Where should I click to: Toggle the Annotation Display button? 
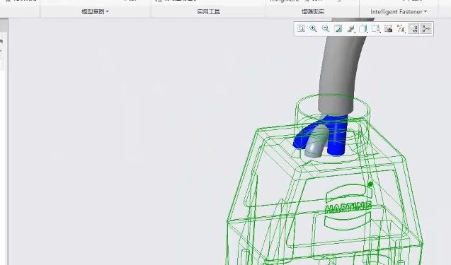pyautogui.click(x=413, y=29)
